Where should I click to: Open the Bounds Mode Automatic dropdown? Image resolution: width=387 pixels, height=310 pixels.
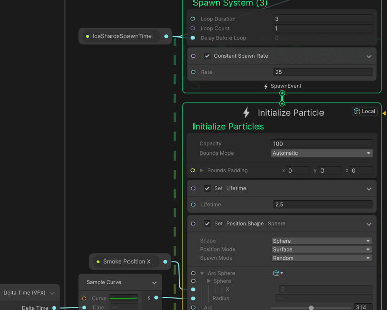click(322, 153)
